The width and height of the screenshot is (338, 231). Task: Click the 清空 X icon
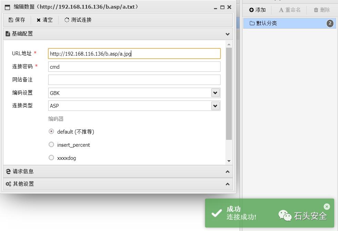click(39, 20)
